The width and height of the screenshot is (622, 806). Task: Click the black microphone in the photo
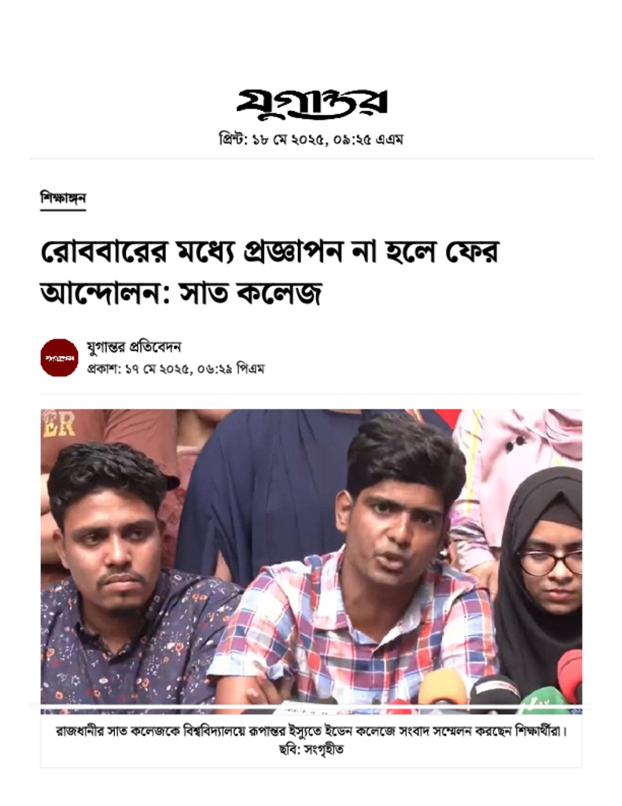point(494,694)
